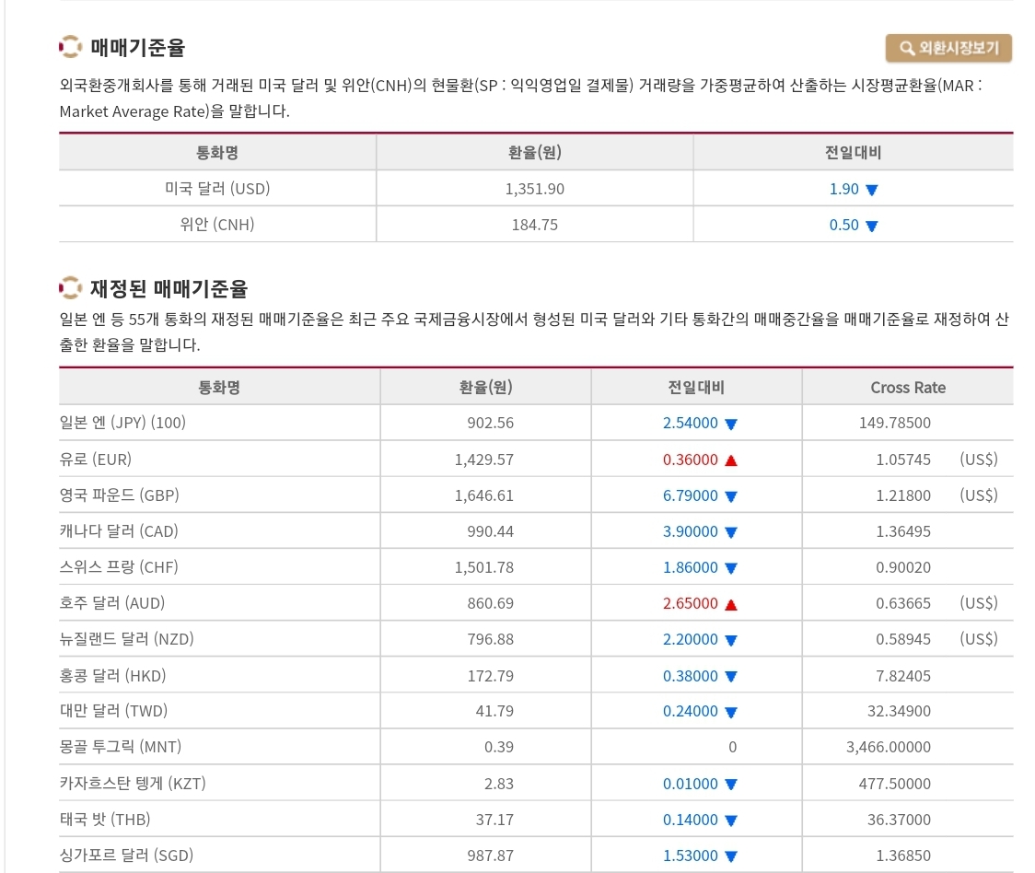Screen dimensions: 1035x873
Task: Select the 미국 달러 (USD) cell
Action: click(x=217, y=189)
